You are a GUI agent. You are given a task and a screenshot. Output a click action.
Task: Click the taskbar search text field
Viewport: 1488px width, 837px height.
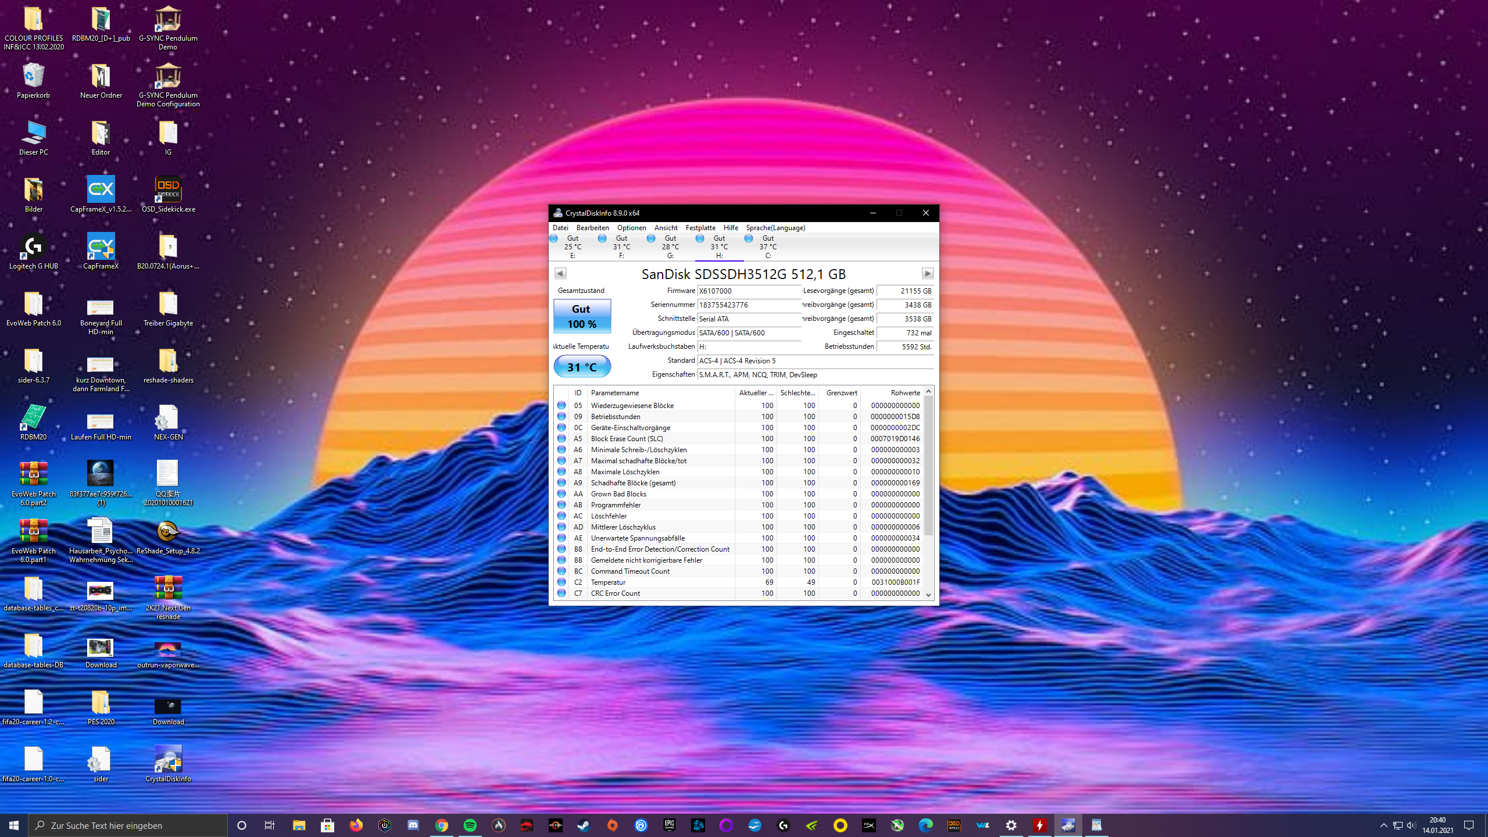[x=128, y=825]
